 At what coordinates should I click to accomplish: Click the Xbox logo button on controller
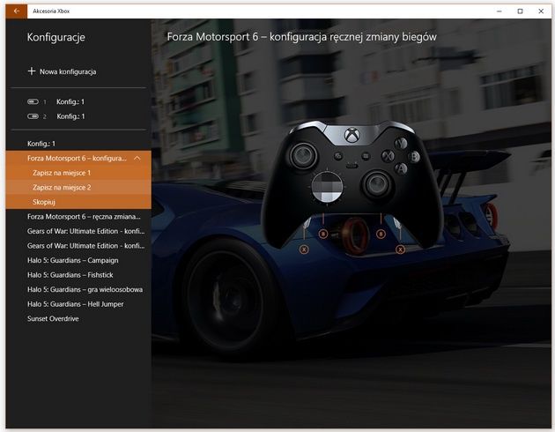pos(352,135)
